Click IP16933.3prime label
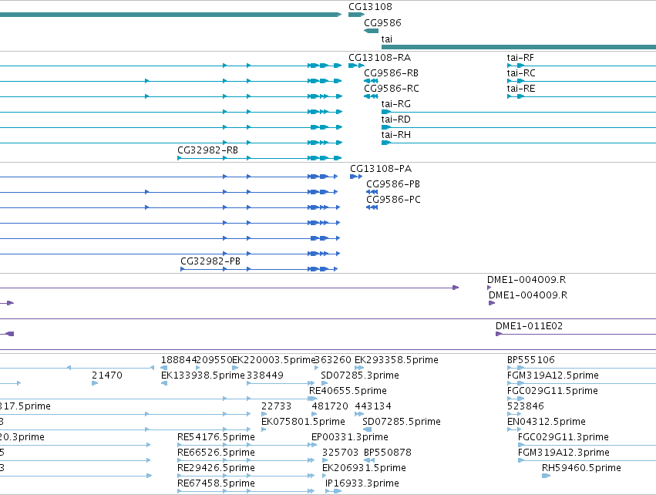 click(362, 483)
